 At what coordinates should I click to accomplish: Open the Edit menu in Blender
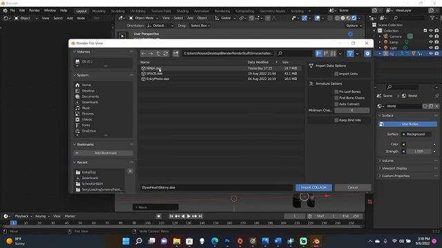pos(22,11)
